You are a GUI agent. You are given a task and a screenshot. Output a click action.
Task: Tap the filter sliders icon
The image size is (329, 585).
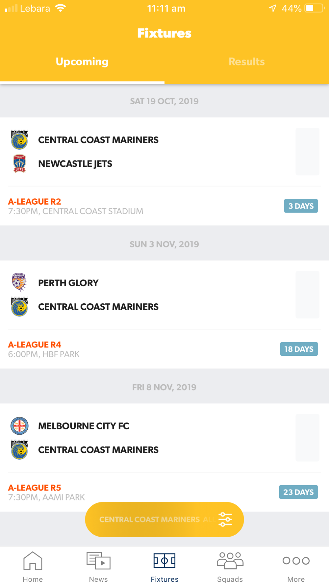tap(225, 520)
